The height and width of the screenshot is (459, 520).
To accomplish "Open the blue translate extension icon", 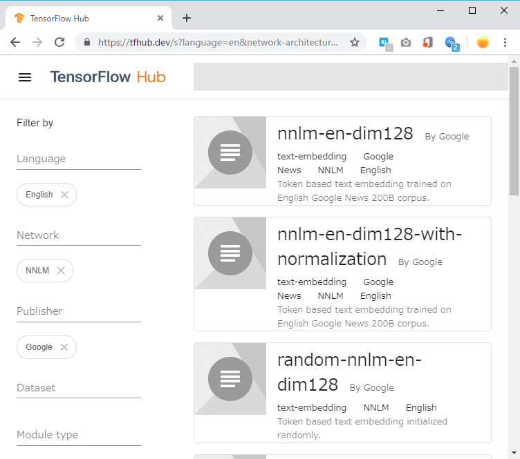I will (386, 43).
